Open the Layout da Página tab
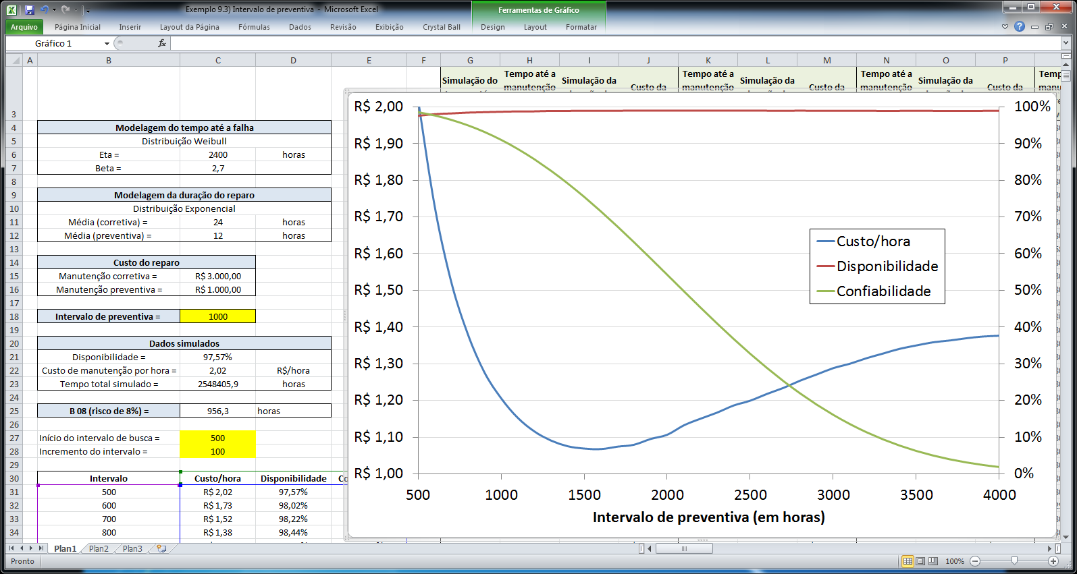This screenshot has width=1077, height=574. pos(190,27)
